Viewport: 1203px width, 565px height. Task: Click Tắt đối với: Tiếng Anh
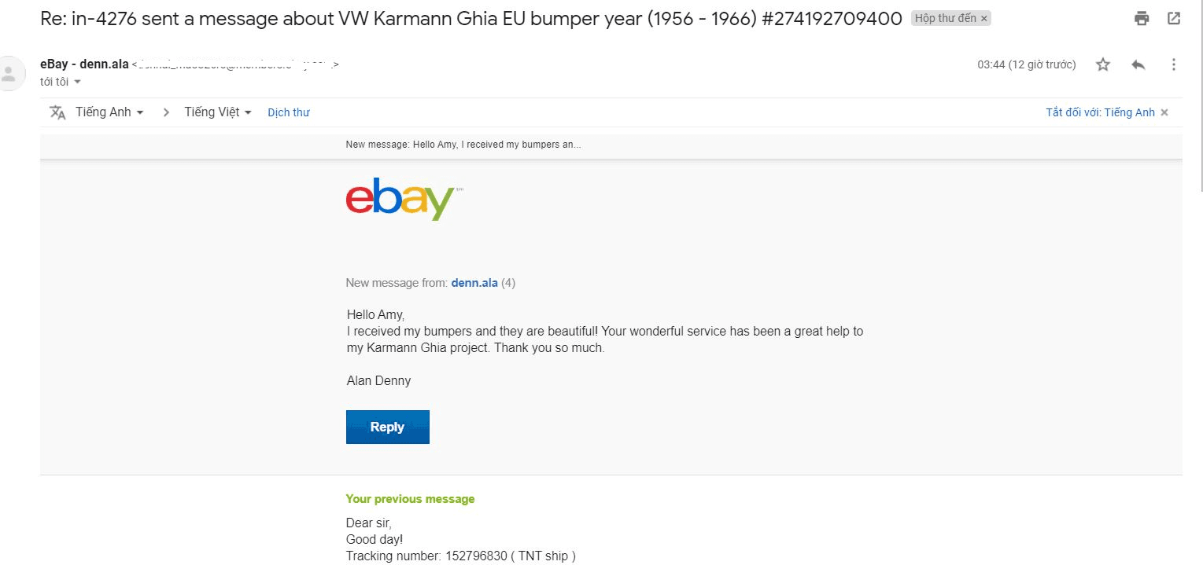click(1100, 112)
